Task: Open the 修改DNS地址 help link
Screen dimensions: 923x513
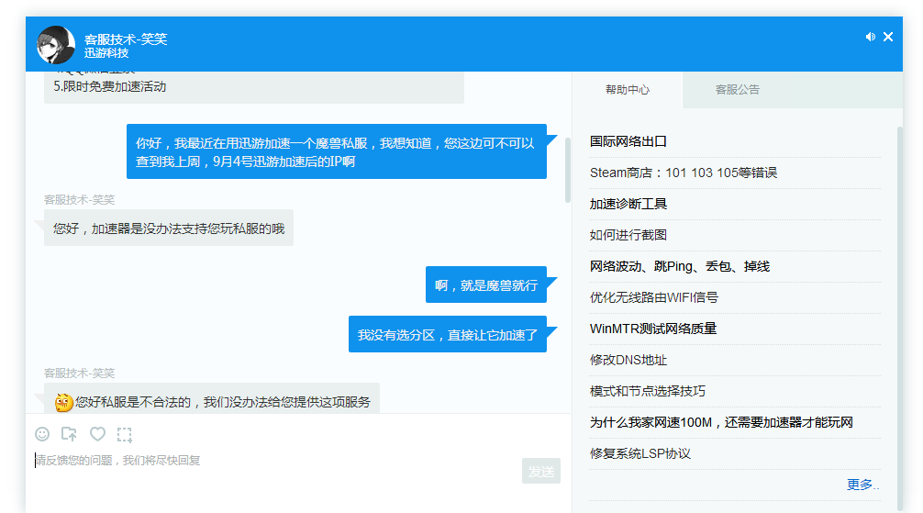Action: coord(628,360)
